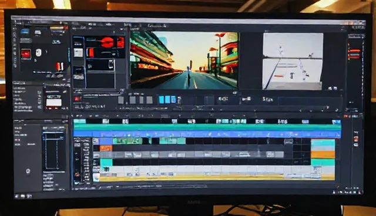Image resolution: width=376 pixels, height=216 pixels.
Task: Select the gray thumbnail clip strip track
Action: click(192, 155)
